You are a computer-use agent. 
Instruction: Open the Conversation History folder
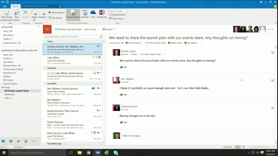tap(13, 69)
